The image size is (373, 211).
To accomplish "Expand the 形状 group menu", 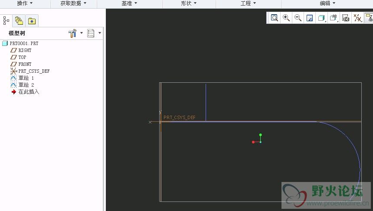I will pyautogui.click(x=189, y=3).
